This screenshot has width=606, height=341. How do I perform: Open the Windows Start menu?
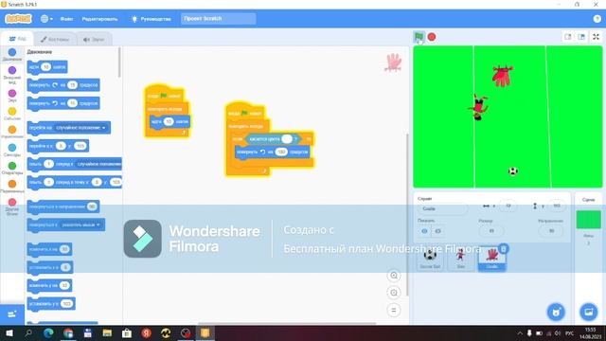(9, 332)
